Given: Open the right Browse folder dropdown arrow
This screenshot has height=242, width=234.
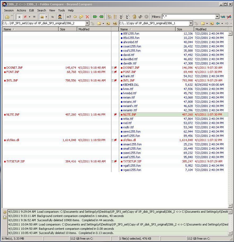Looking at the screenshot, I should click(x=207, y=23).
